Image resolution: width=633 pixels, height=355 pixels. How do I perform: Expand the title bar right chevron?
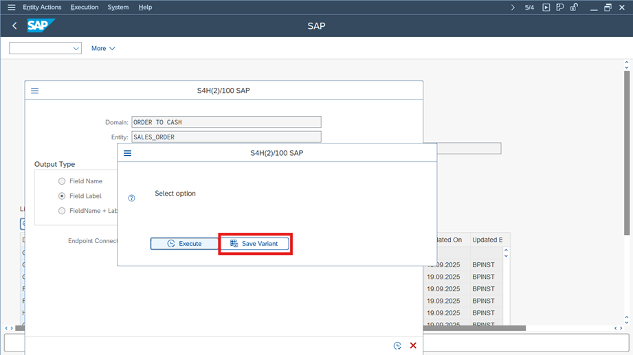point(513,8)
